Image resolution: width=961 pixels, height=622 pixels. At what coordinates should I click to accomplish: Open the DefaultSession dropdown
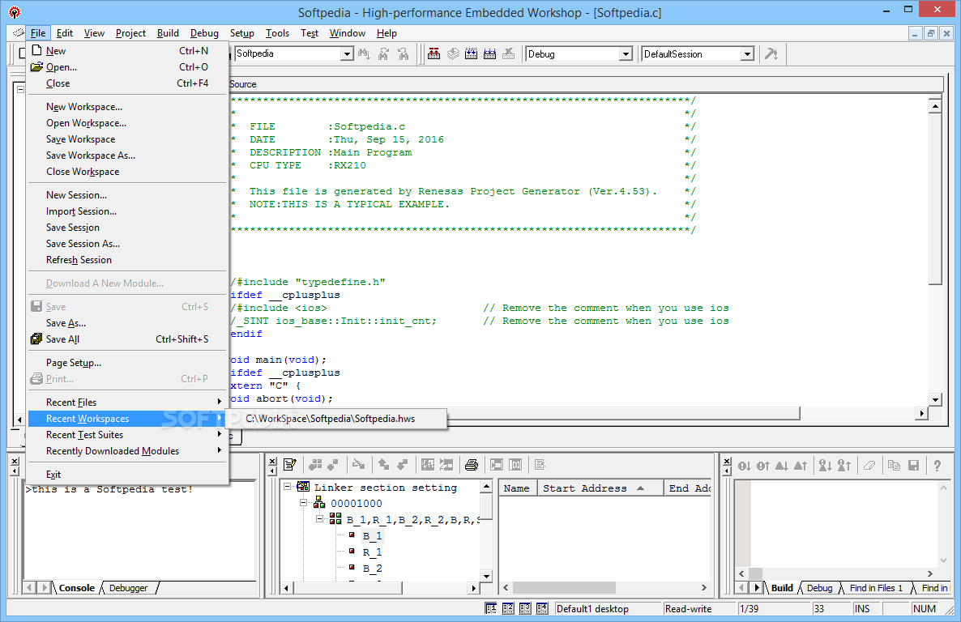[x=747, y=54]
